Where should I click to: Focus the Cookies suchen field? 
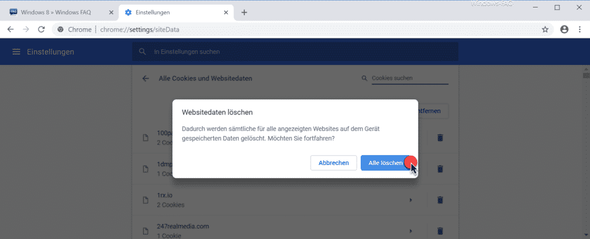(410, 78)
